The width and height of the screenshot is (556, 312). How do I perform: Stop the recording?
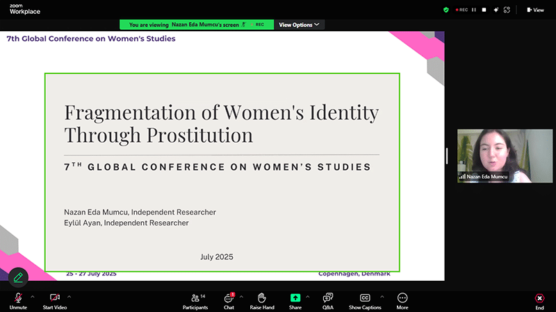tap(484, 10)
